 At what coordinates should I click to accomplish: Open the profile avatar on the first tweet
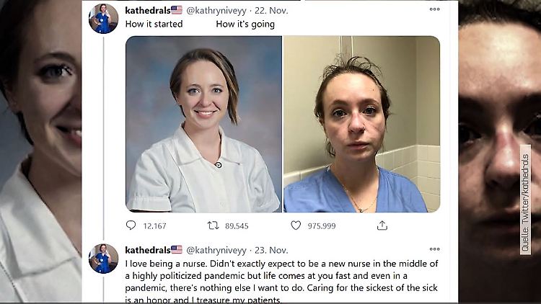point(103,19)
